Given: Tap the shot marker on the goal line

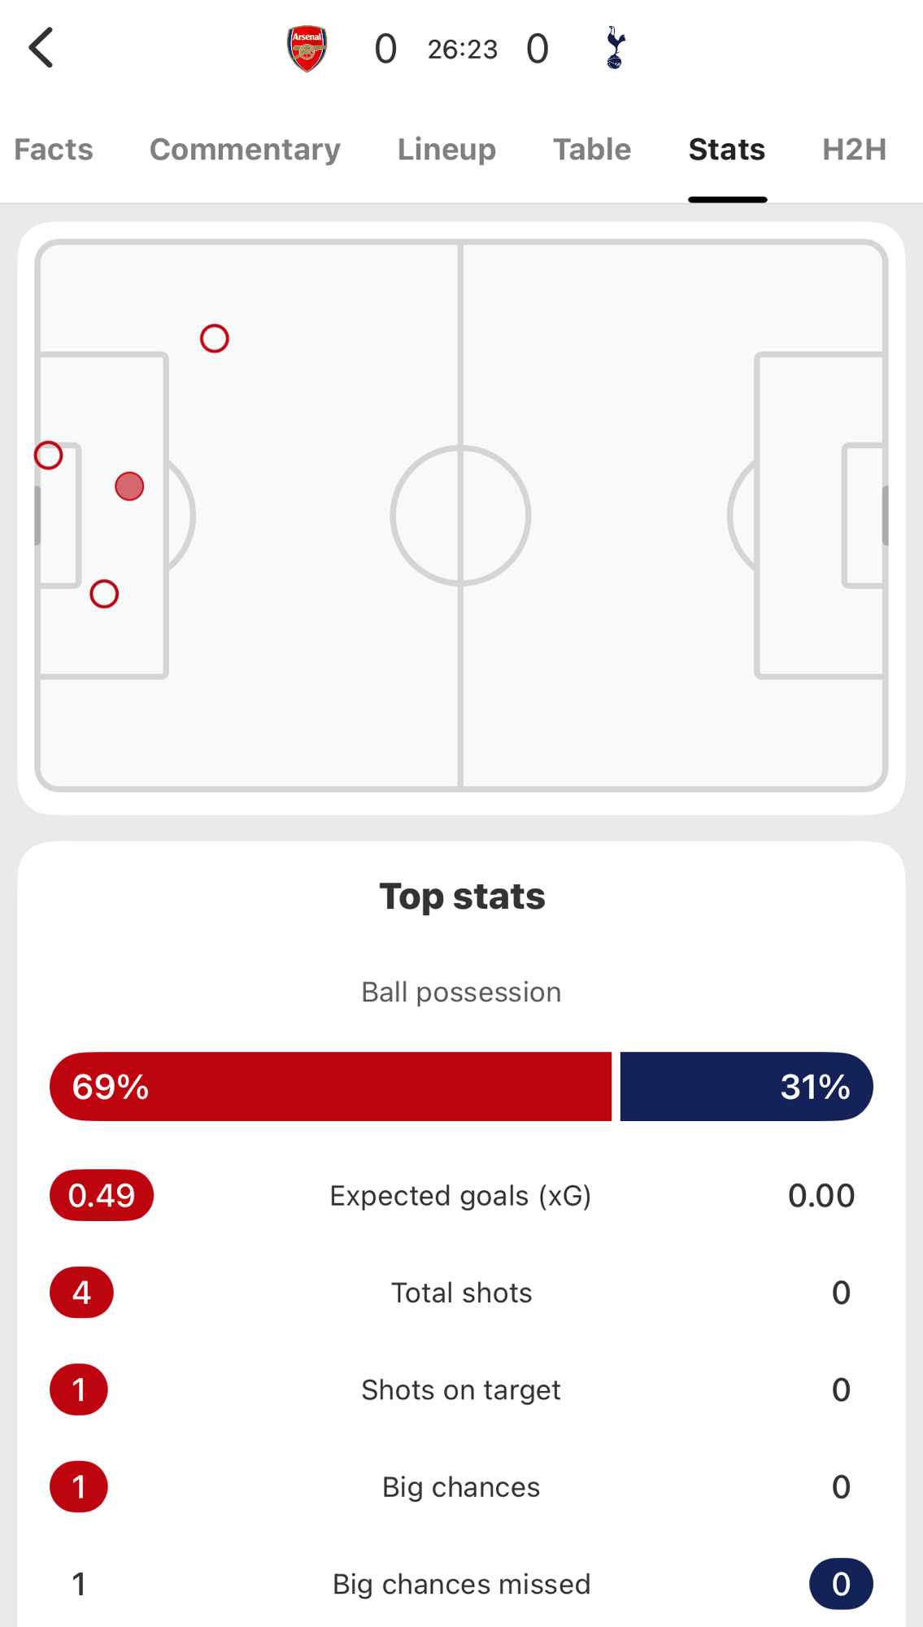Looking at the screenshot, I should [49, 456].
